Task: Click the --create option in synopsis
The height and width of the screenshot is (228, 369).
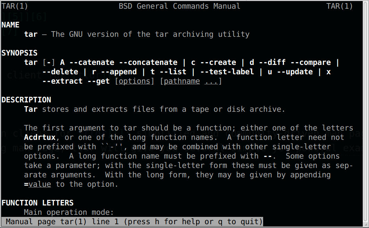Action: (218, 62)
